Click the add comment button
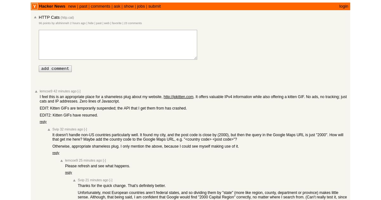Image resolution: width=381 pixels, height=200 pixels. coord(55,69)
